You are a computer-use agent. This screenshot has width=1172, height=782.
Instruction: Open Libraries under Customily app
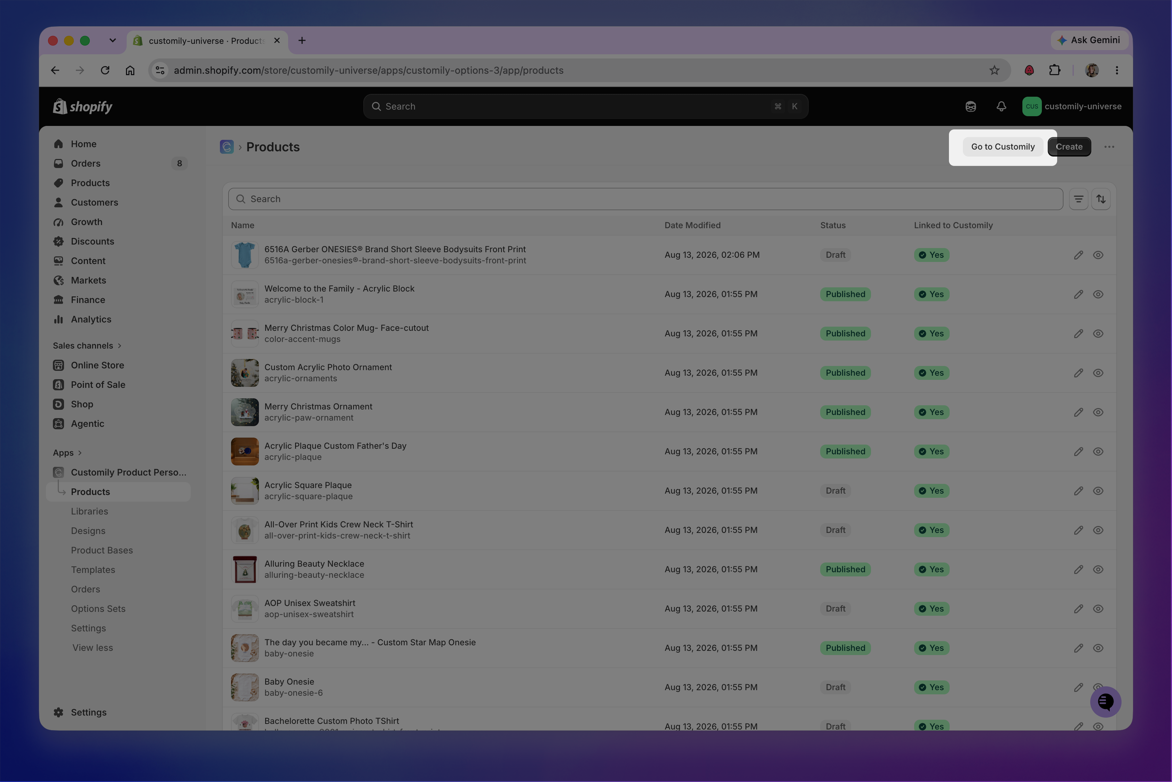pos(89,511)
